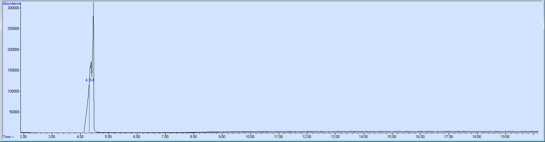Click the tallest chromatogram peak apex

pyautogui.click(x=94, y=2)
